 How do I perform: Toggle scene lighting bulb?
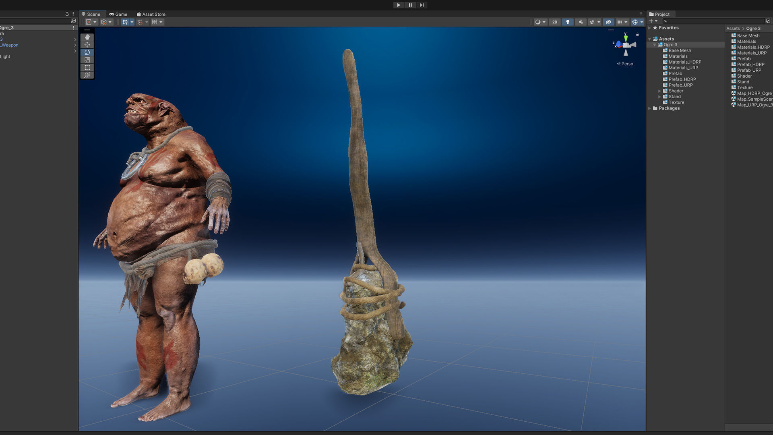(568, 22)
